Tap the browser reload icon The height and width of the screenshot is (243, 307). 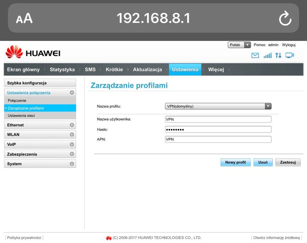(285, 18)
